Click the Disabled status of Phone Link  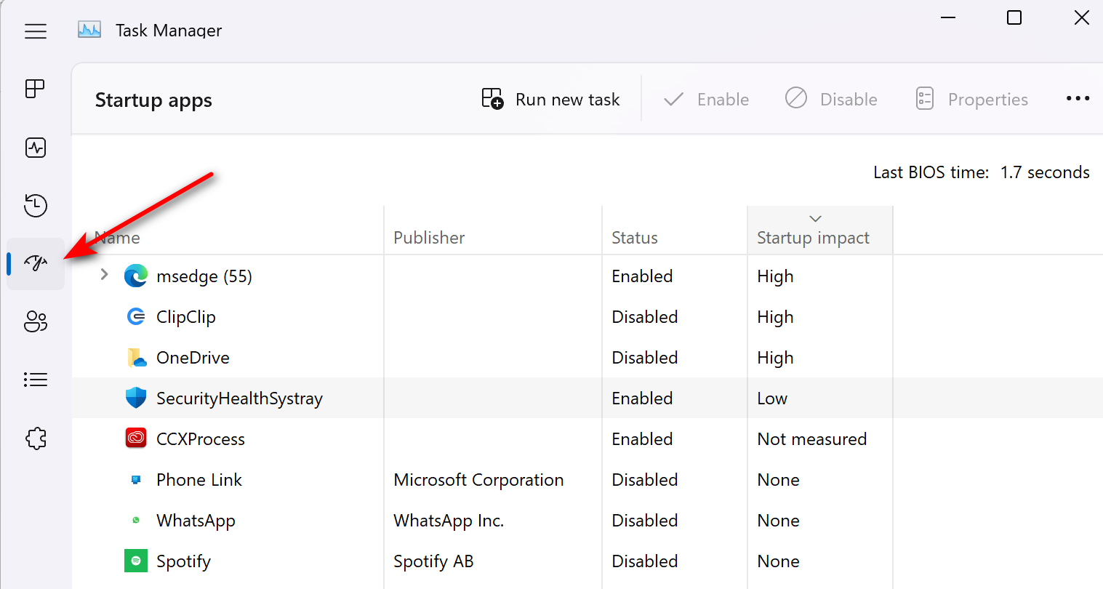[x=645, y=480]
